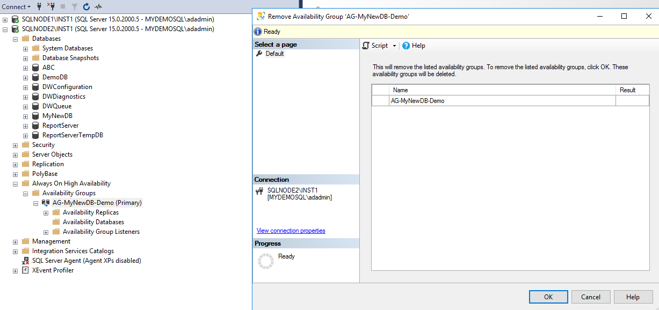Click the Stop square icon in Object Explorer toolbar
659x310 pixels.
[63, 7]
